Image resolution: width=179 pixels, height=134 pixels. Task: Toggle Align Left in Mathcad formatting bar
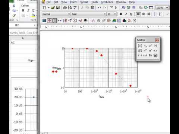click(x=138, y=14)
